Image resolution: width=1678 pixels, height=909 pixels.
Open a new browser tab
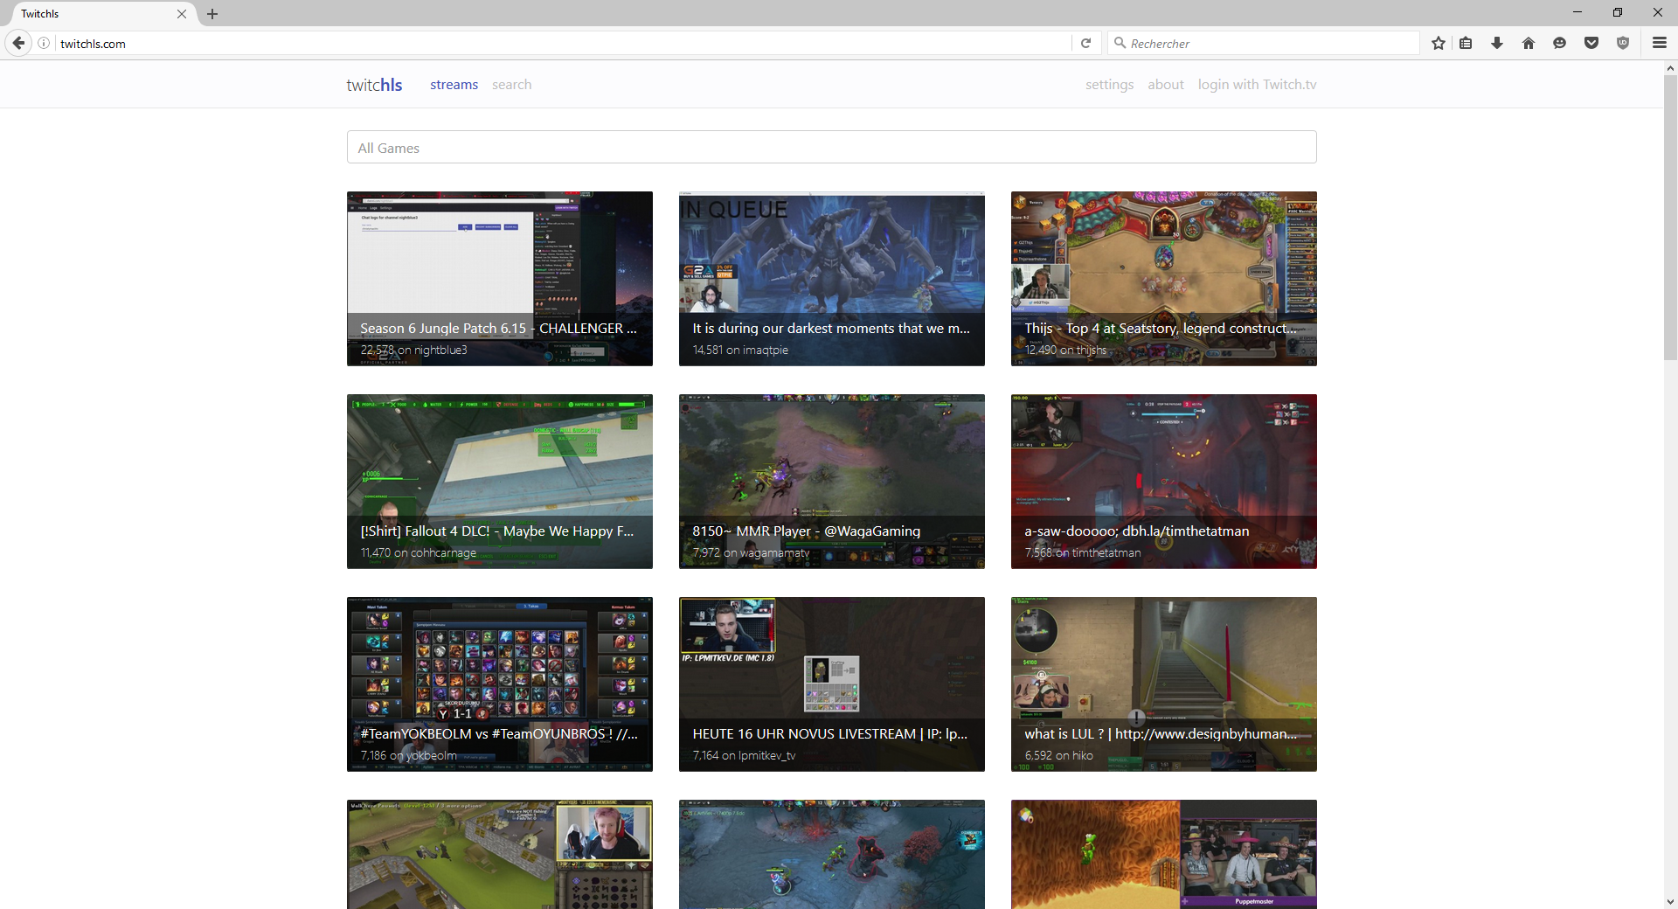(x=212, y=14)
